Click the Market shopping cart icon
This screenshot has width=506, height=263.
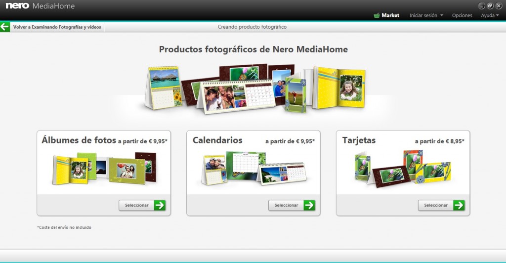point(377,15)
